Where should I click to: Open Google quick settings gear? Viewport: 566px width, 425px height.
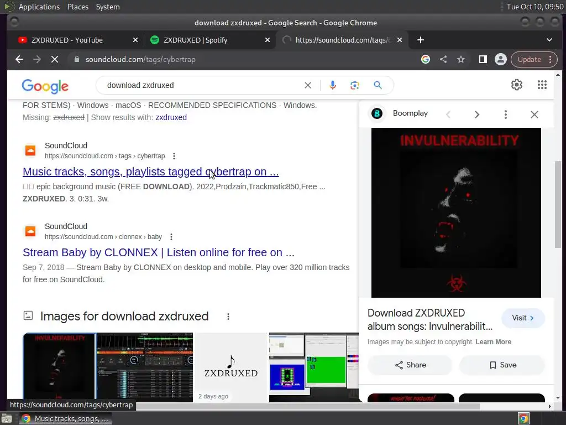tap(517, 85)
